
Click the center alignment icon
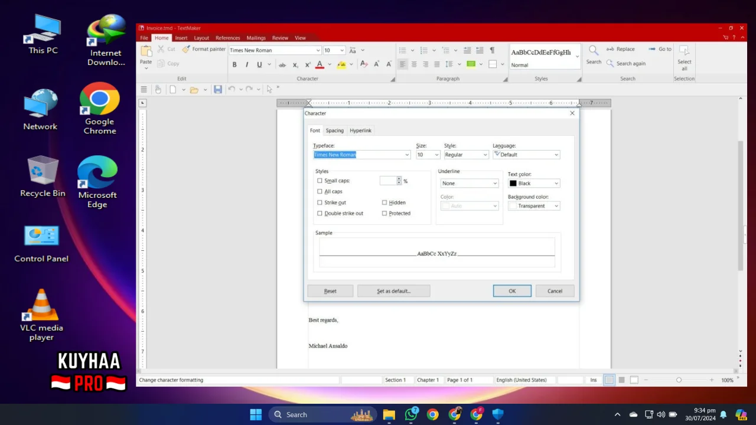tap(414, 64)
